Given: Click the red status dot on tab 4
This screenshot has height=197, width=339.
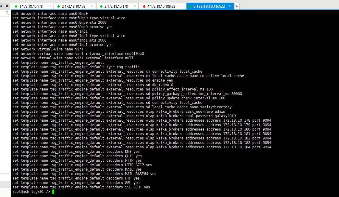Looking at the screenshot, I should [x=144, y=6].
